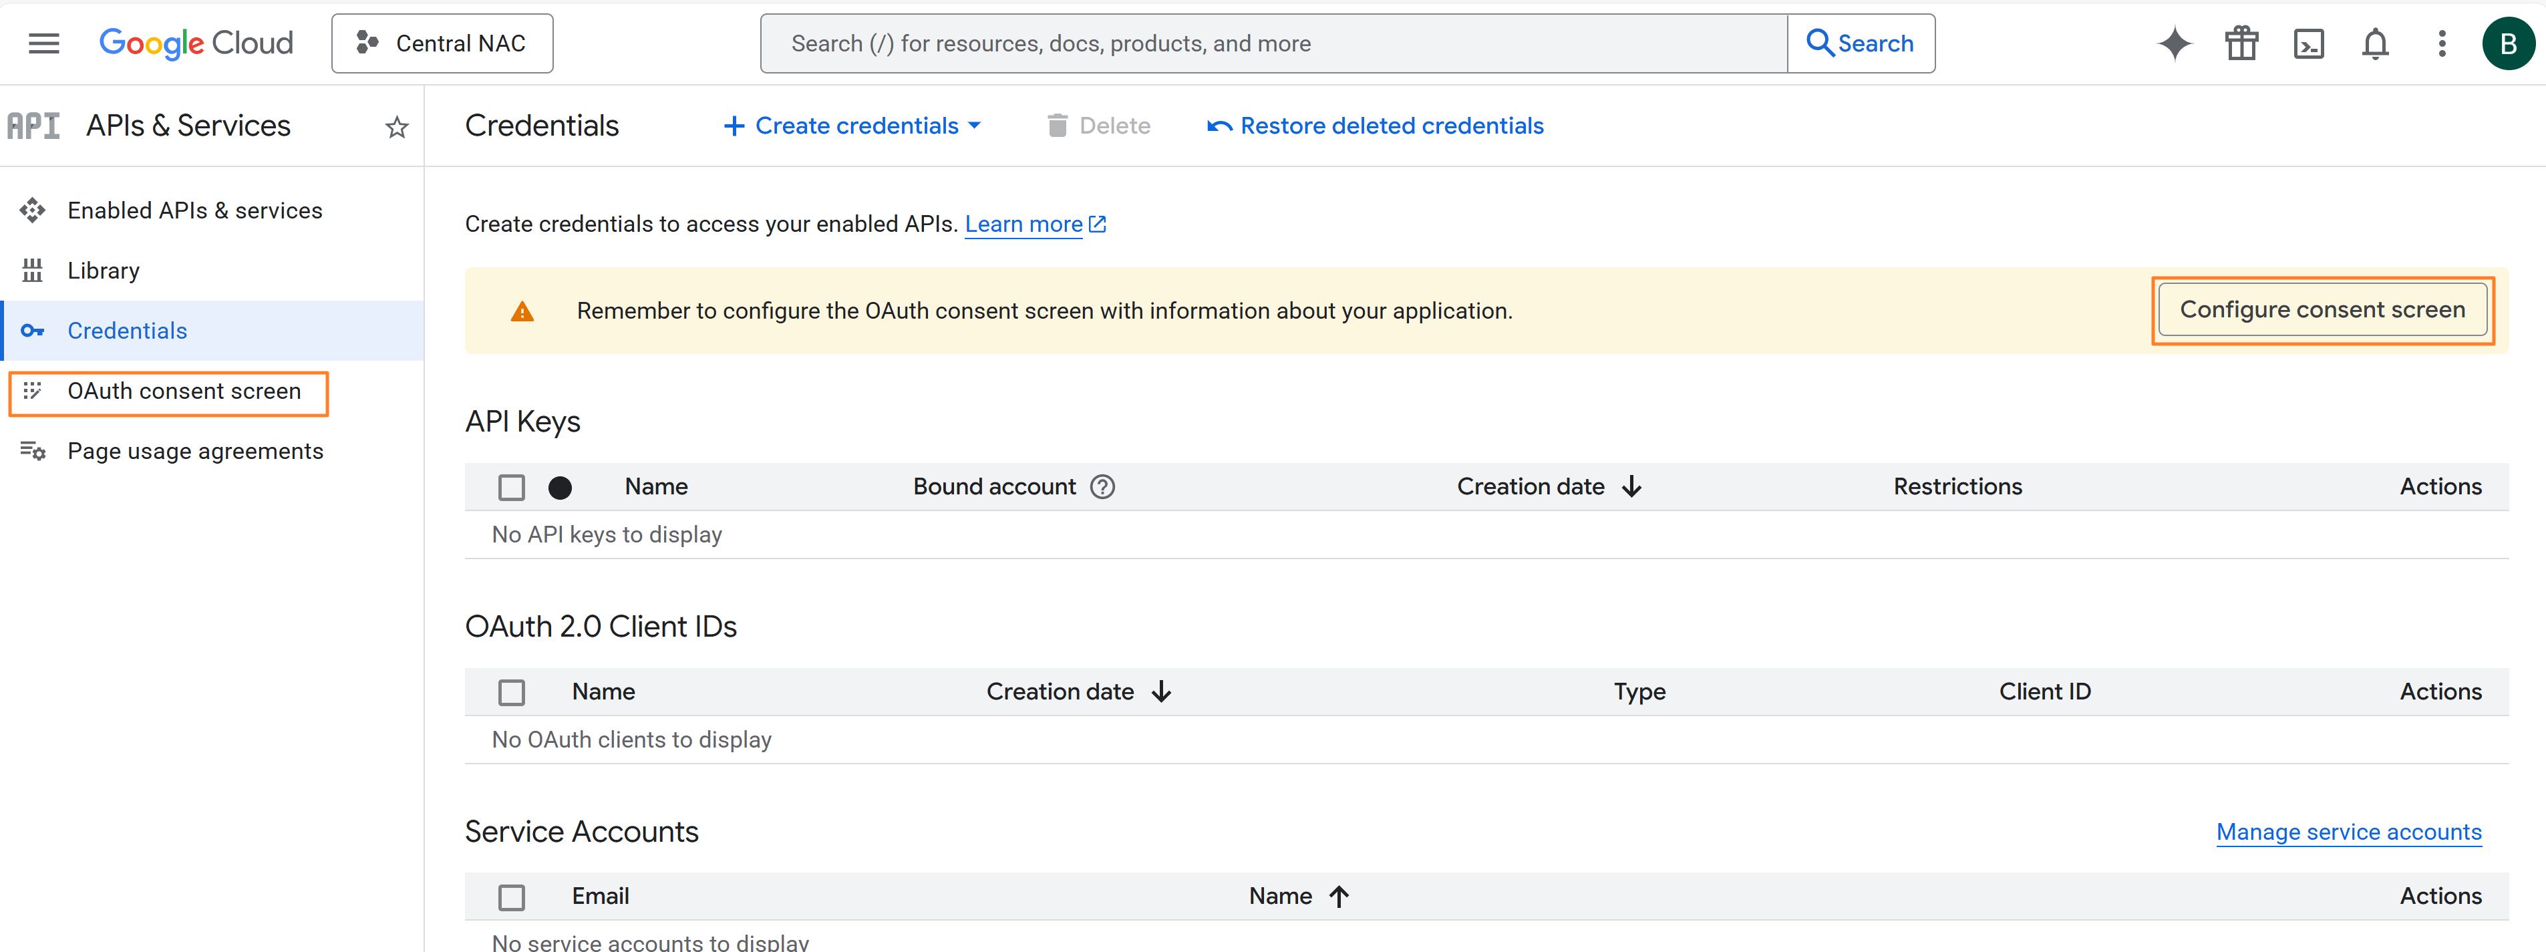Open Gemini AI assistant sparkle icon
Image resolution: width=2546 pixels, height=952 pixels.
(2175, 43)
